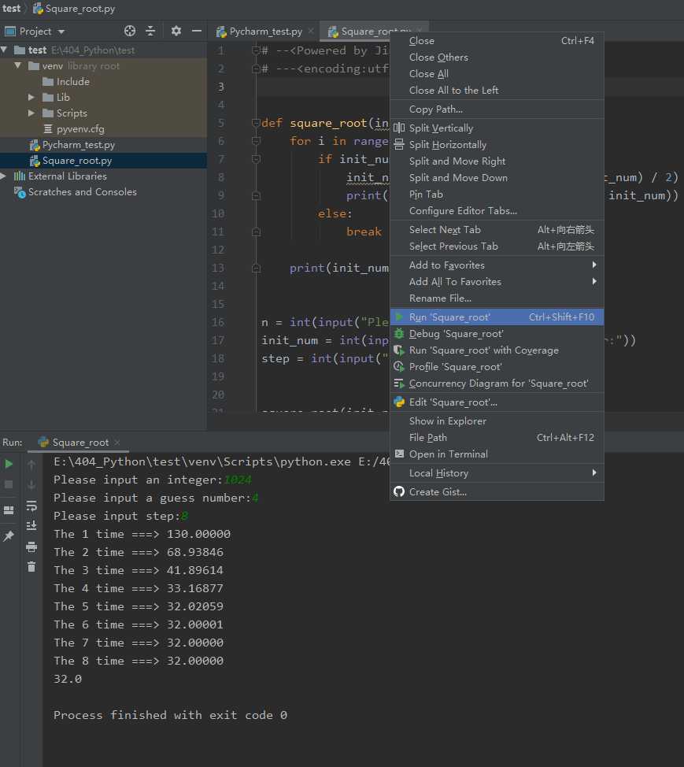Select Scratches and Consoles node
Viewport: 684px width, 767px height.
pos(82,192)
